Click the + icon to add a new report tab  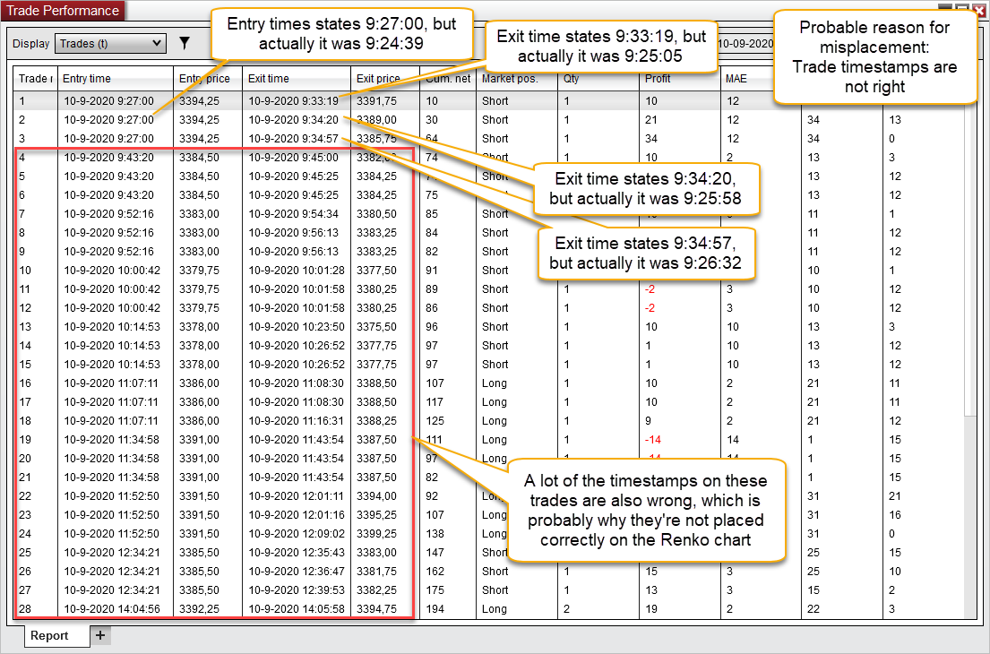point(101,635)
